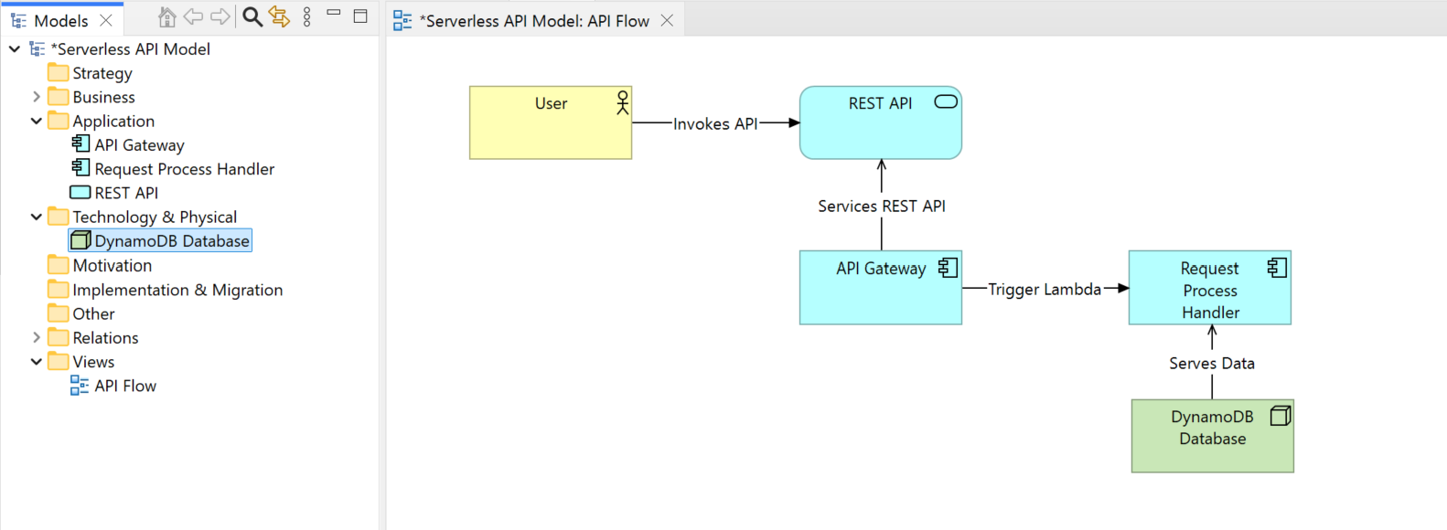Maximize the Models panel
This screenshot has height=530, width=1447.
(360, 16)
